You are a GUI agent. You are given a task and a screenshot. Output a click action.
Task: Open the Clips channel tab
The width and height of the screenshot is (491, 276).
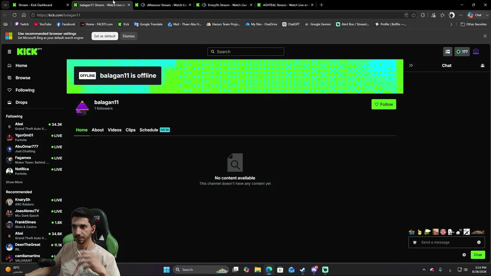click(x=130, y=130)
